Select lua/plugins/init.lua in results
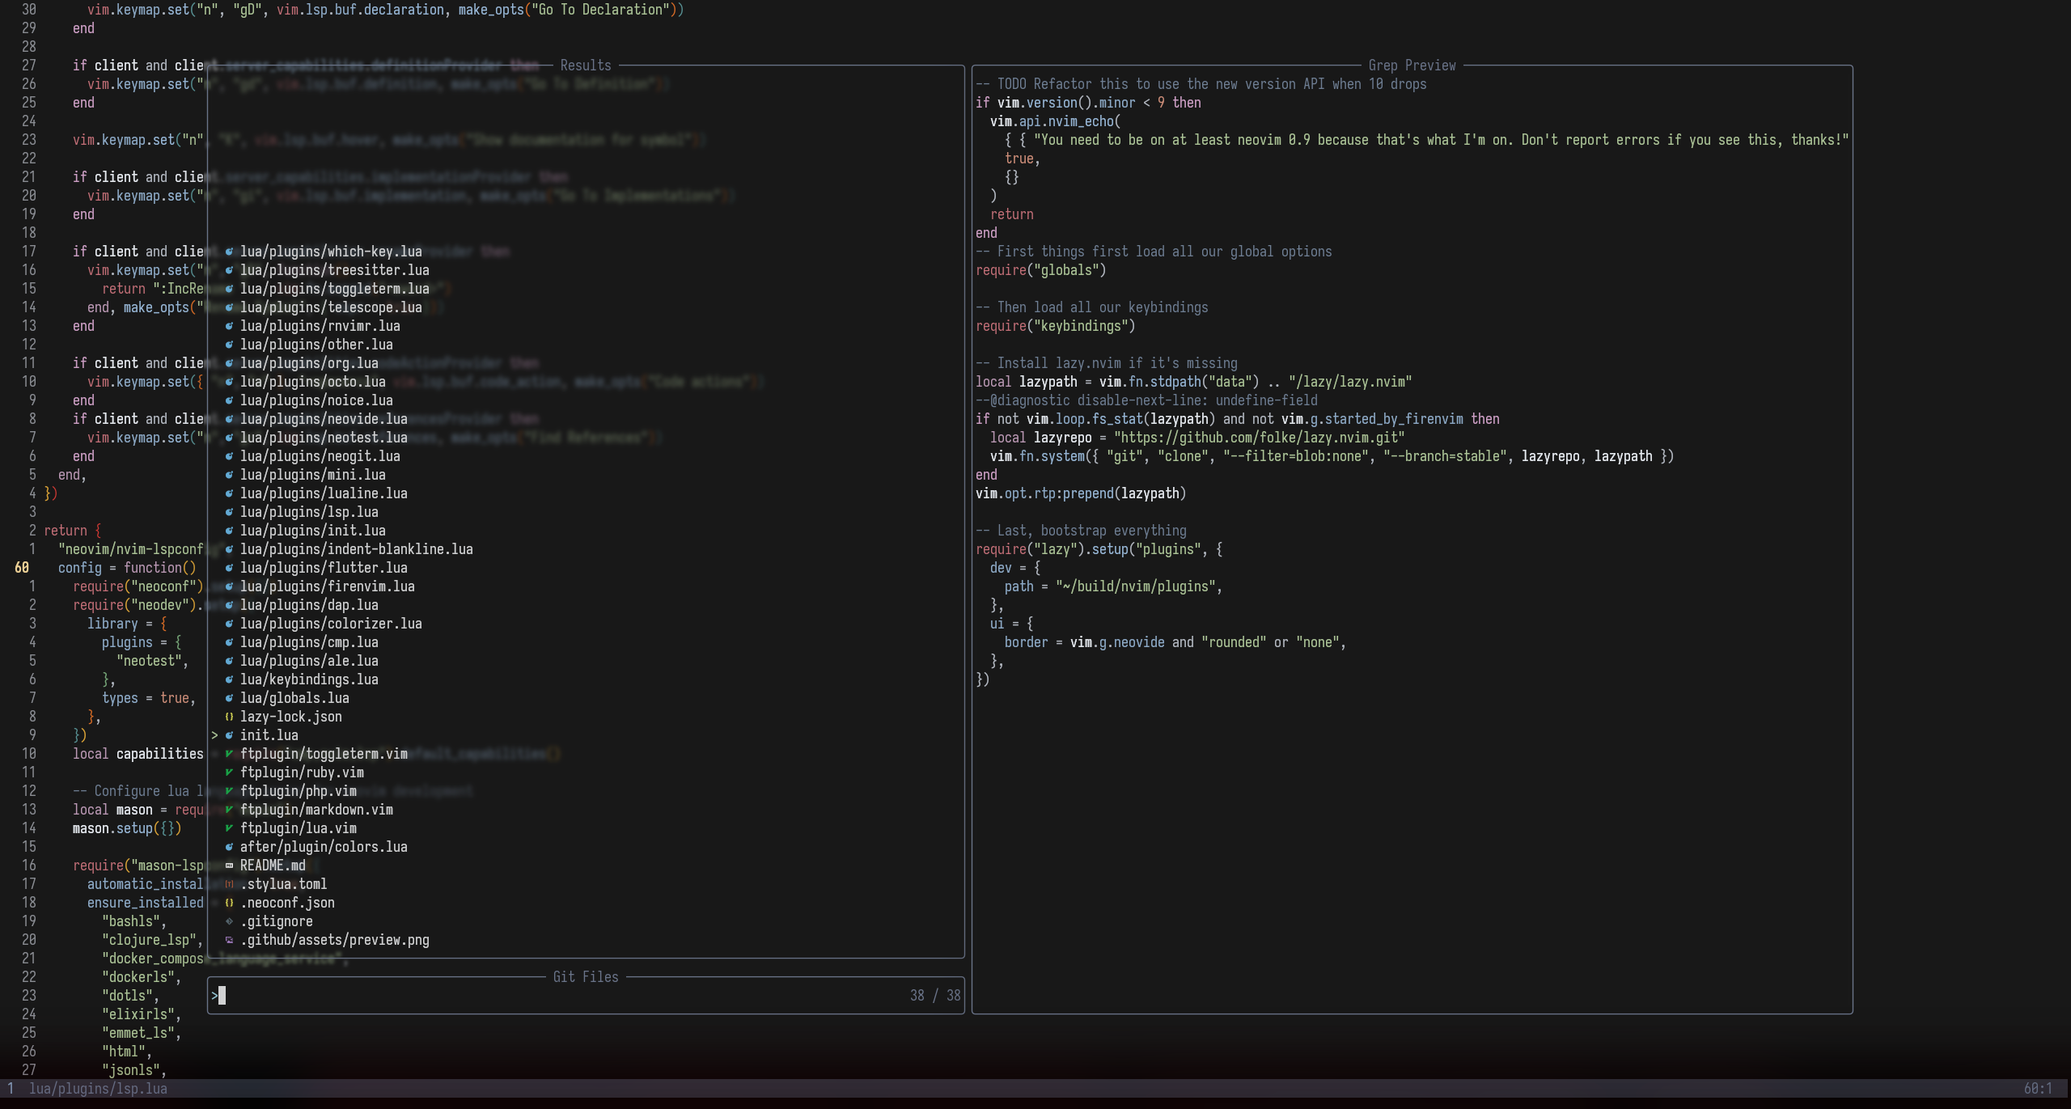 (312, 531)
